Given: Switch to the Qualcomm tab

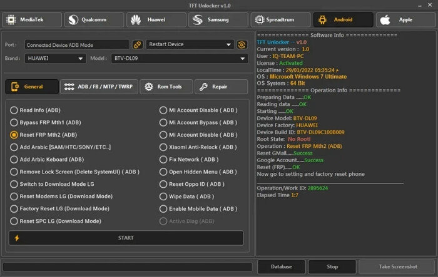Looking at the screenshot, I should [94, 20].
